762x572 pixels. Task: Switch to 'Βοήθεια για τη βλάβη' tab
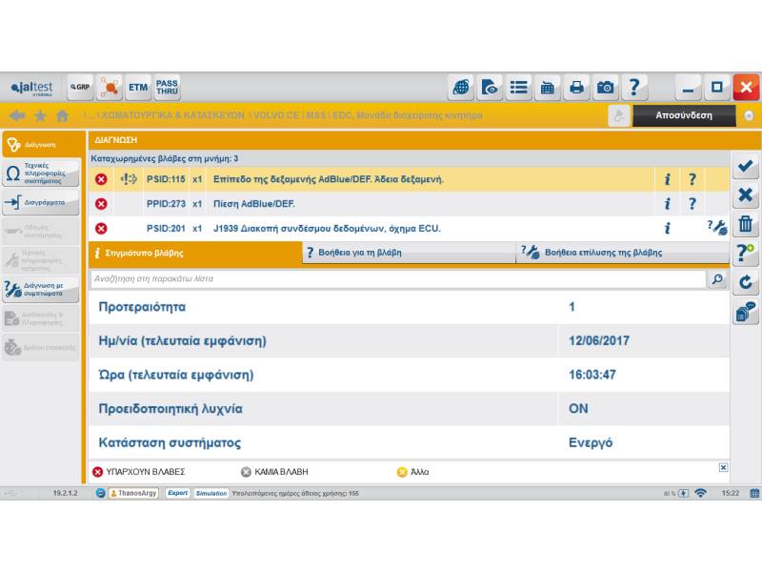click(410, 253)
